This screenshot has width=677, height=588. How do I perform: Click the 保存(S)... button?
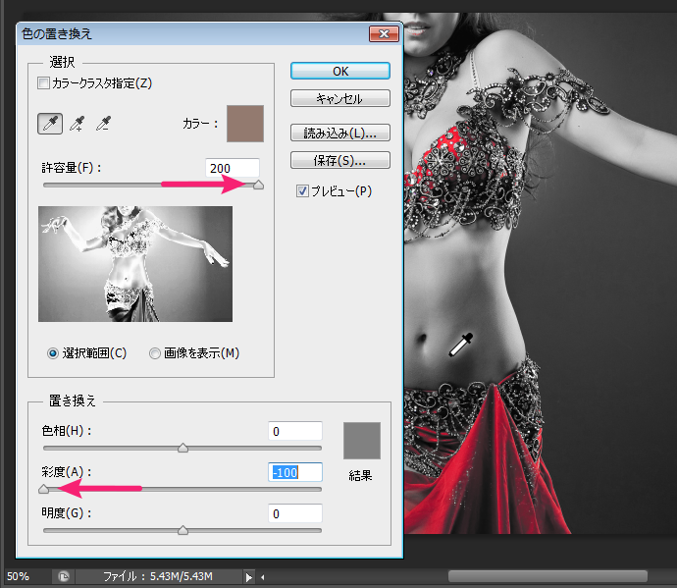tap(340, 160)
